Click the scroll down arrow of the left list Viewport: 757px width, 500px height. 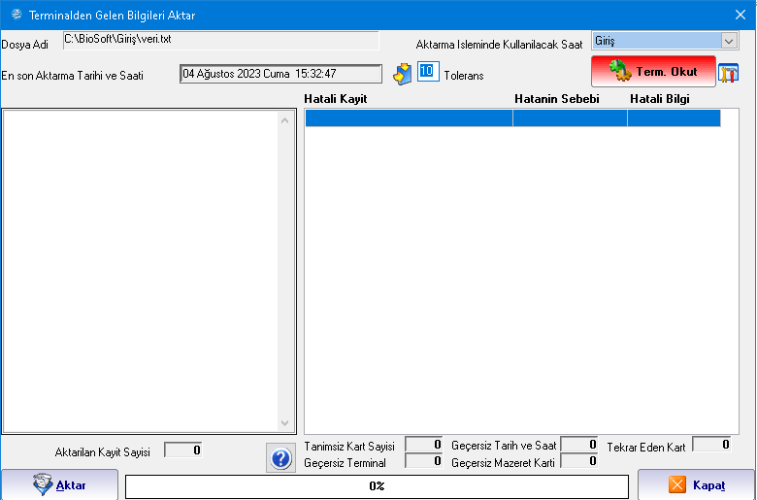[284, 423]
